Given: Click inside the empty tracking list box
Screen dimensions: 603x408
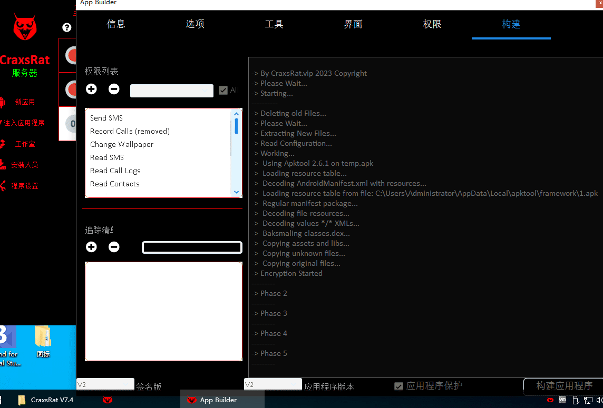Looking at the screenshot, I should [163, 312].
